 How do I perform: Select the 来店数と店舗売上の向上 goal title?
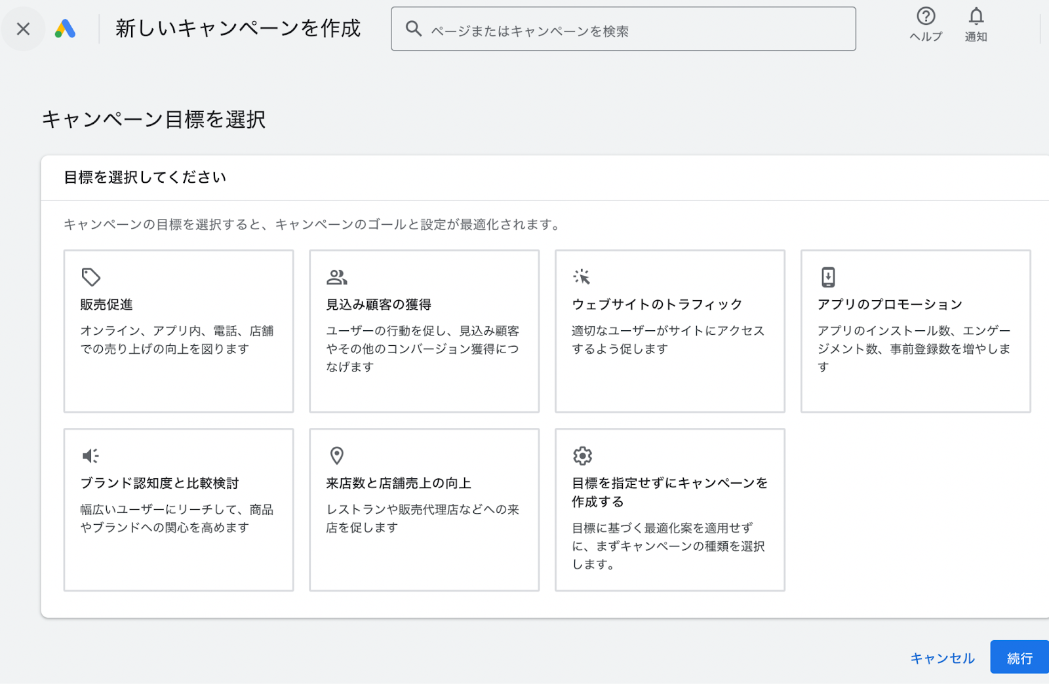coord(399,484)
